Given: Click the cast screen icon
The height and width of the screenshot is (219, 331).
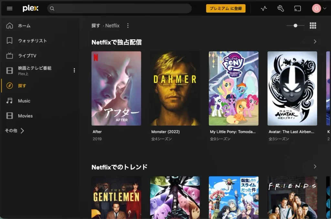Looking at the screenshot, I should (297, 8).
